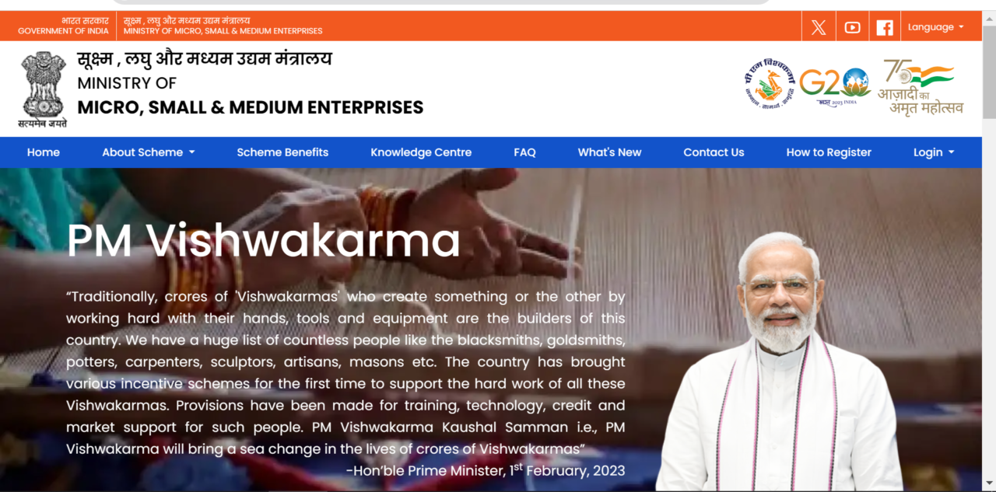The height and width of the screenshot is (492, 996).
Task: Click the Azadi Ka Amrit Mahotsav logo
Action: [921, 86]
